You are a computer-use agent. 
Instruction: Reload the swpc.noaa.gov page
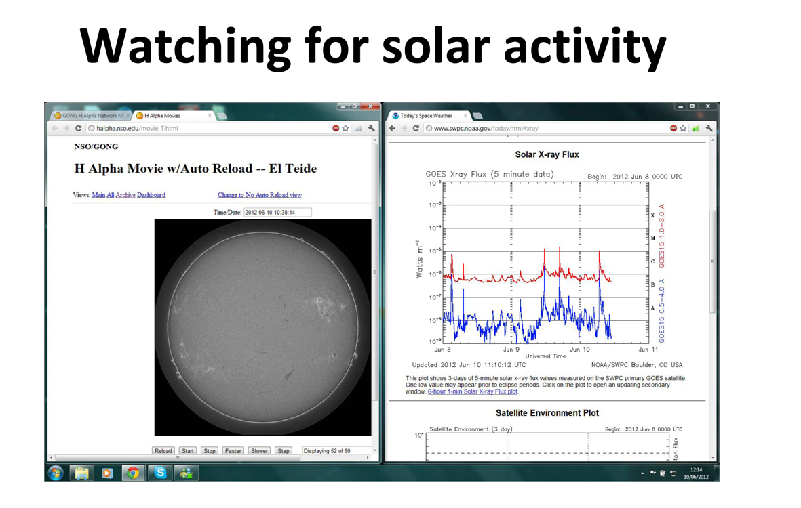click(416, 129)
